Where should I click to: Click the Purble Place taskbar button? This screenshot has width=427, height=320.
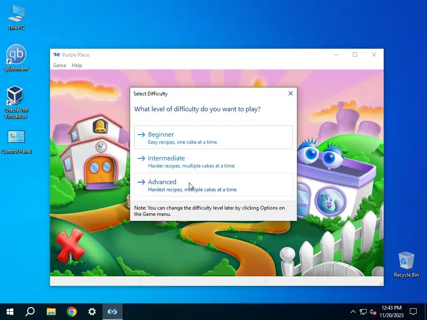(x=113, y=312)
